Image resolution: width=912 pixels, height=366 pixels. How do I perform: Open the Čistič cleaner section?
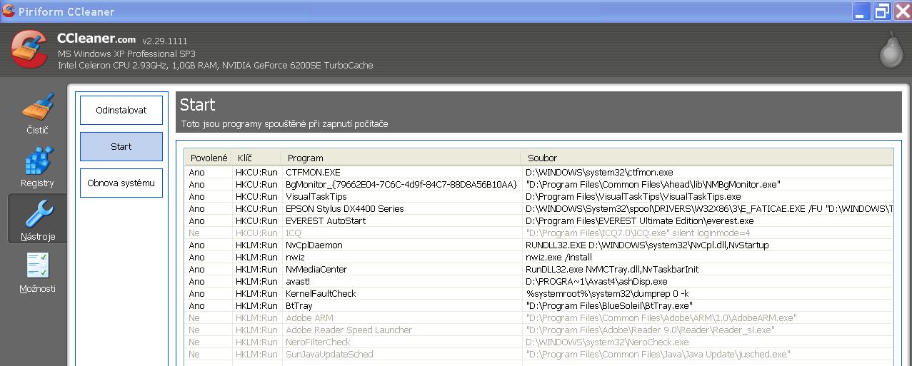37,114
